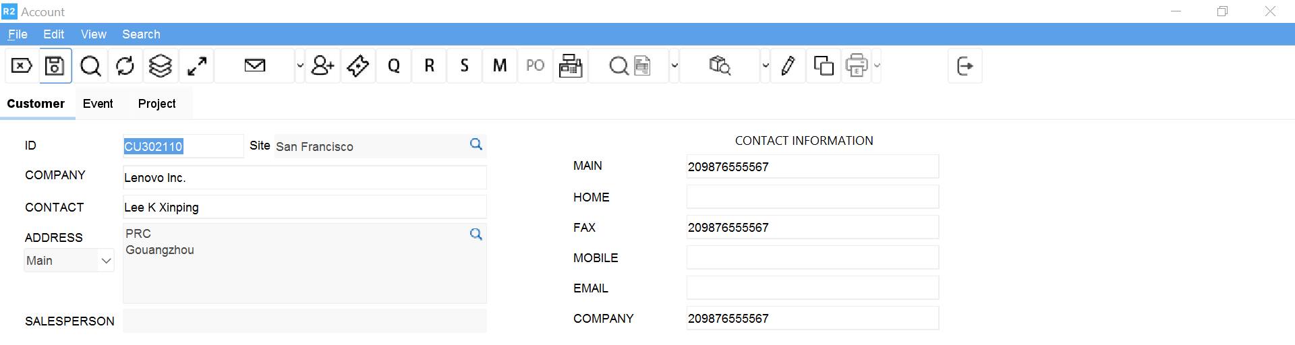The image size is (1295, 345).
Task: Click the EMAIL input field
Action: pos(812,288)
